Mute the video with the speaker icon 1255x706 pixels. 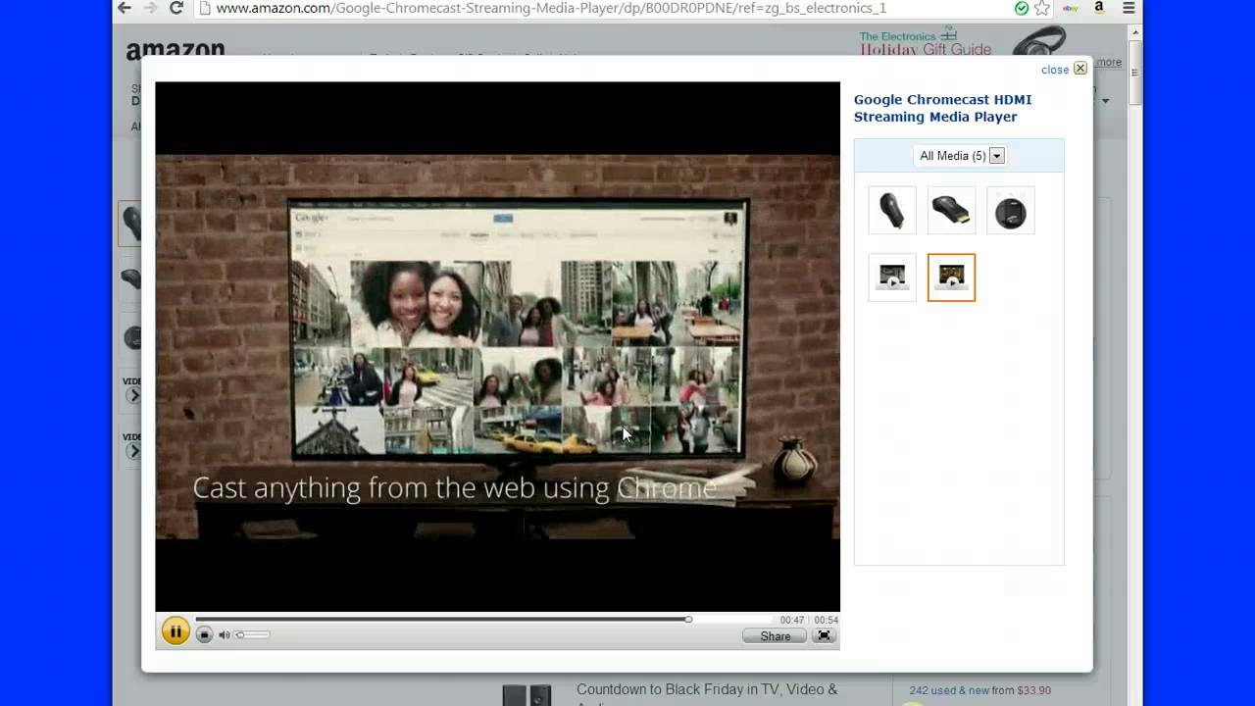point(224,635)
